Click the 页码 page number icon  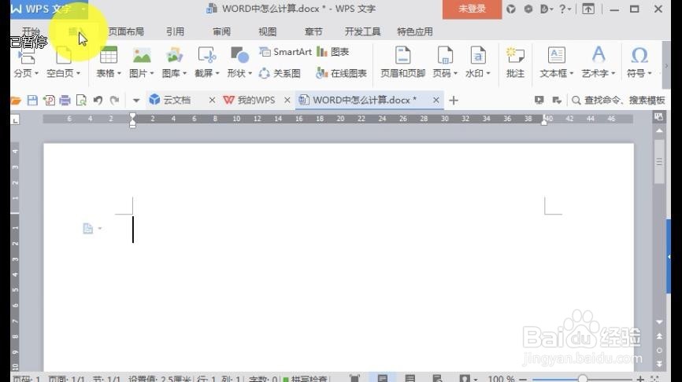(x=445, y=56)
